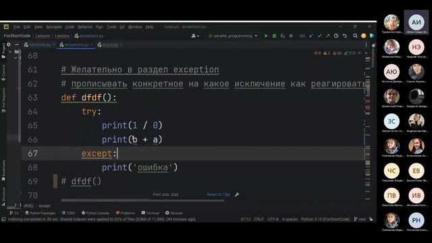Open the File menu
This screenshot has height=243, width=432.
click(17, 27)
